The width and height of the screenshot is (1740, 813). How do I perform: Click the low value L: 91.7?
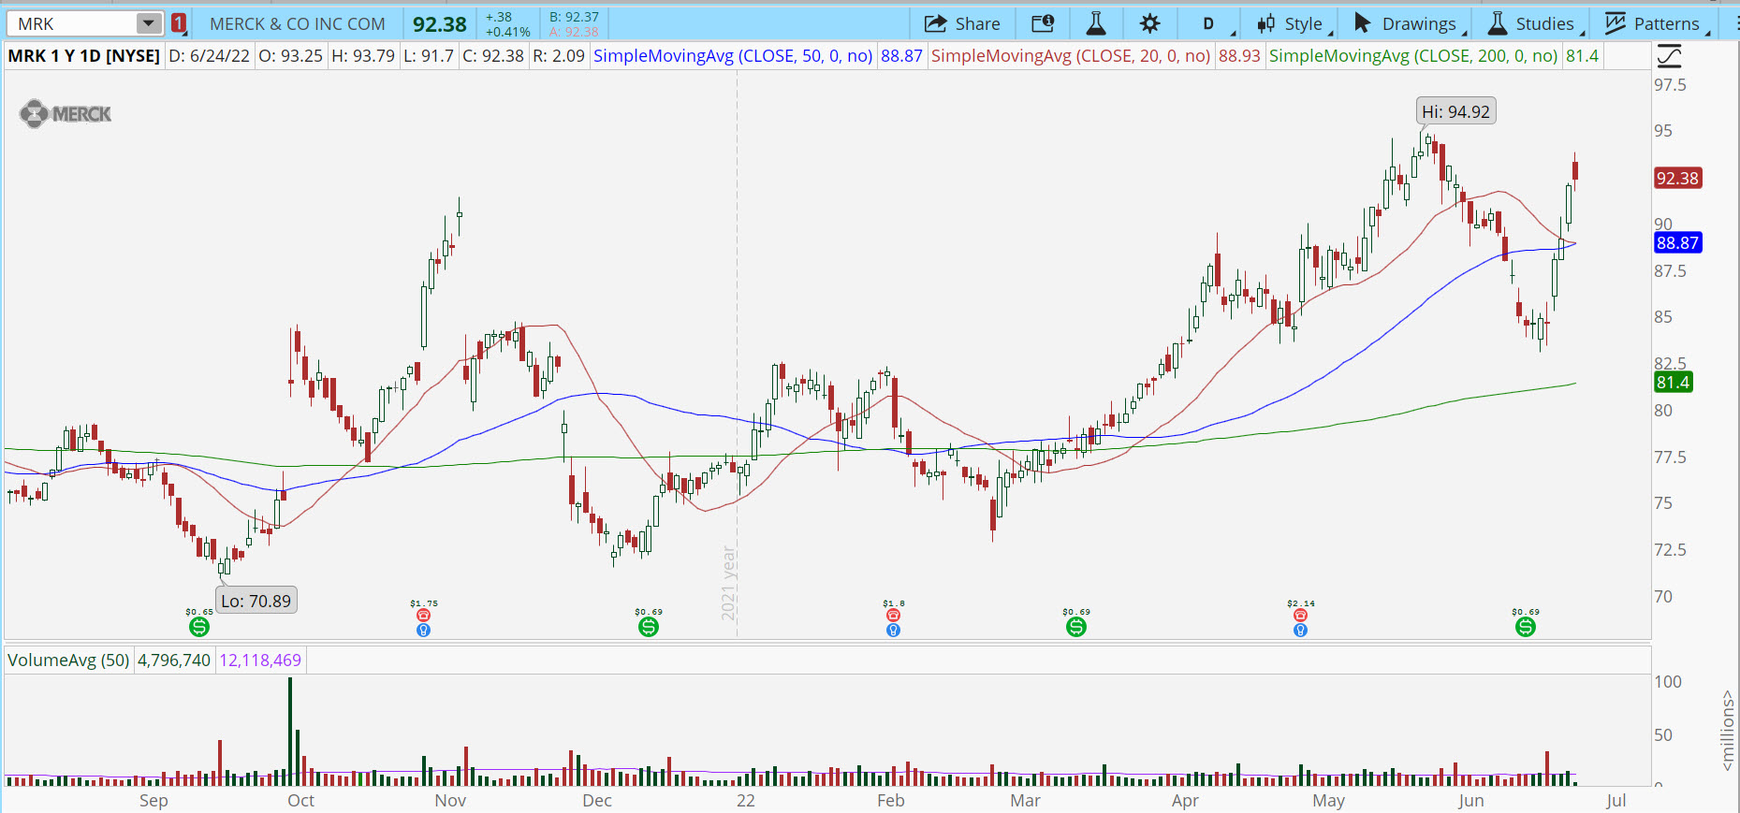coord(428,56)
